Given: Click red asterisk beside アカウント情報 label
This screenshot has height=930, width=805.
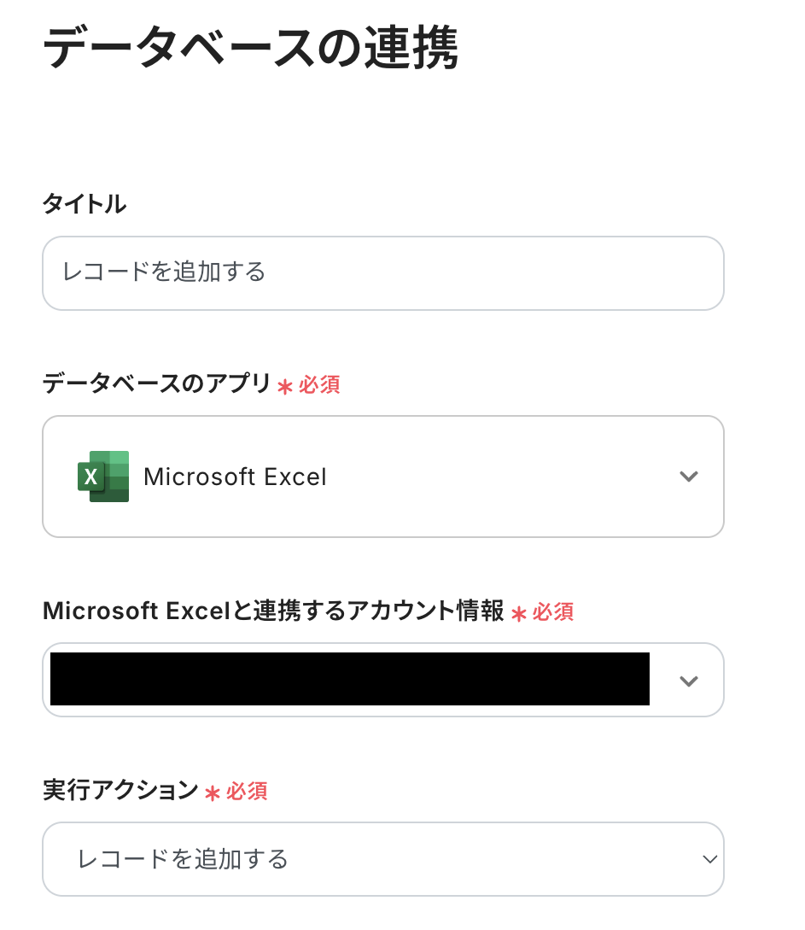Looking at the screenshot, I should tap(518, 613).
